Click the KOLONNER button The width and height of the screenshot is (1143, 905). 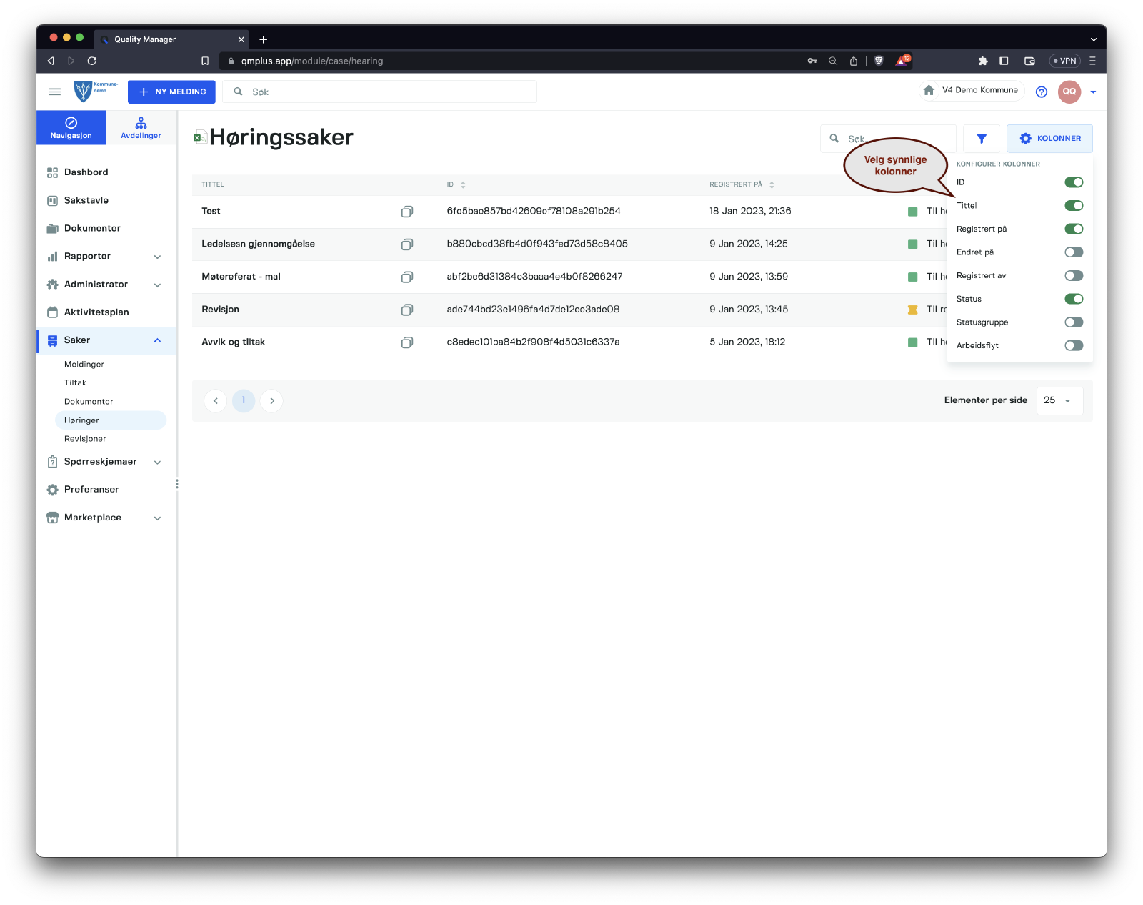click(1049, 139)
